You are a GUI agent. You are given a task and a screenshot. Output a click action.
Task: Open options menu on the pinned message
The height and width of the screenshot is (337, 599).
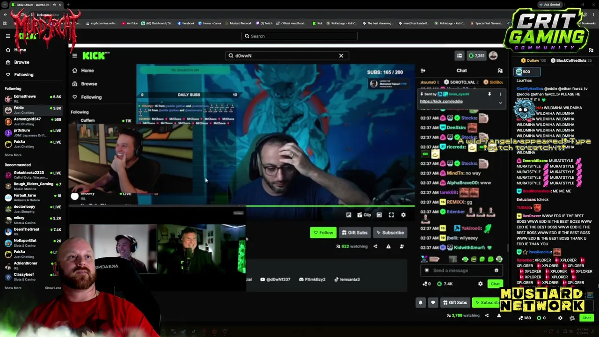tap(500, 94)
